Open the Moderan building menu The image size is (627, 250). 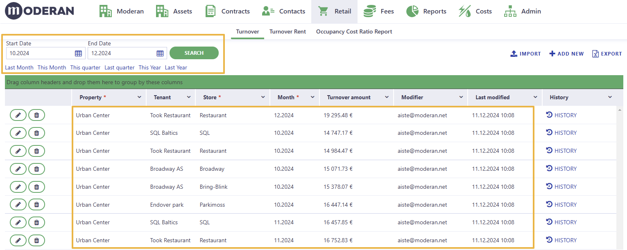(x=121, y=11)
